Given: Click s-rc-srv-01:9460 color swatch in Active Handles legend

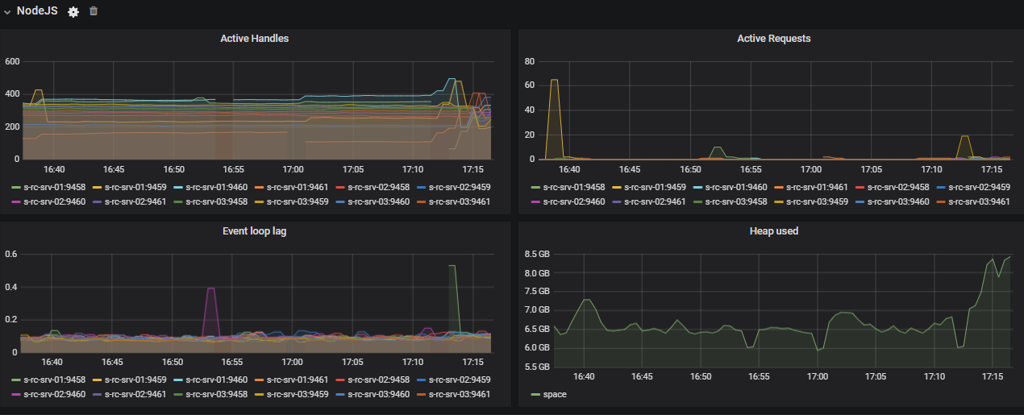Looking at the screenshot, I should coord(179,188).
